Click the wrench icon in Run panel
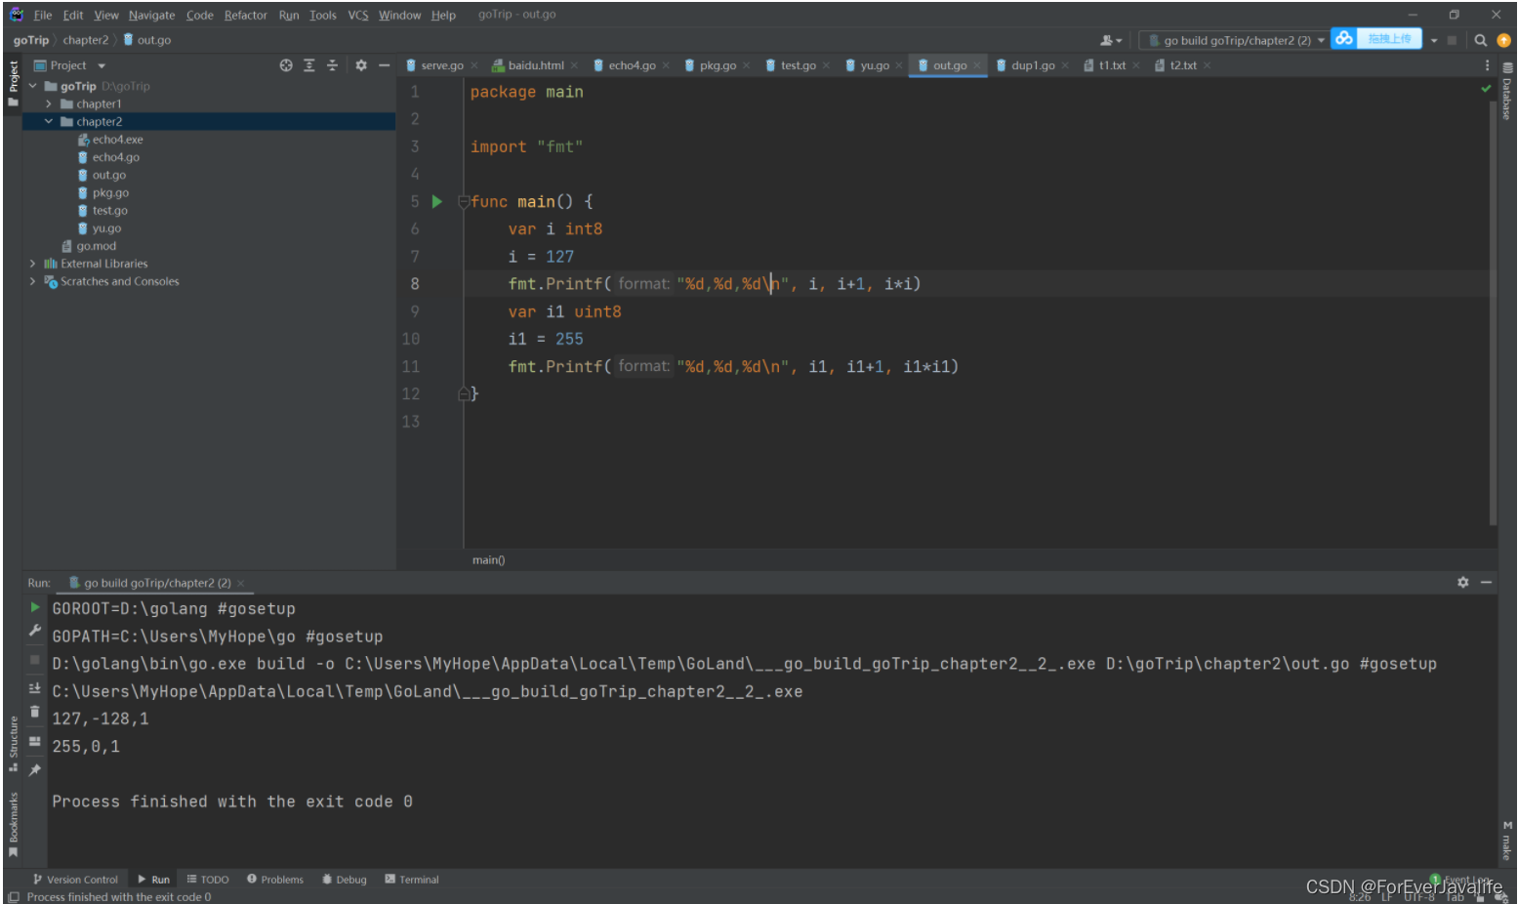1518x904 pixels. click(35, 631)
